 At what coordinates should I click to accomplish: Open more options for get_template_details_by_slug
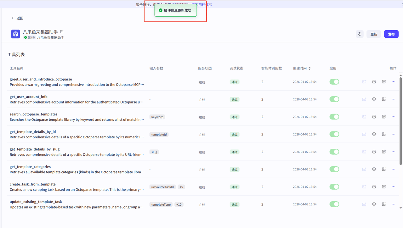coord(394,152)
